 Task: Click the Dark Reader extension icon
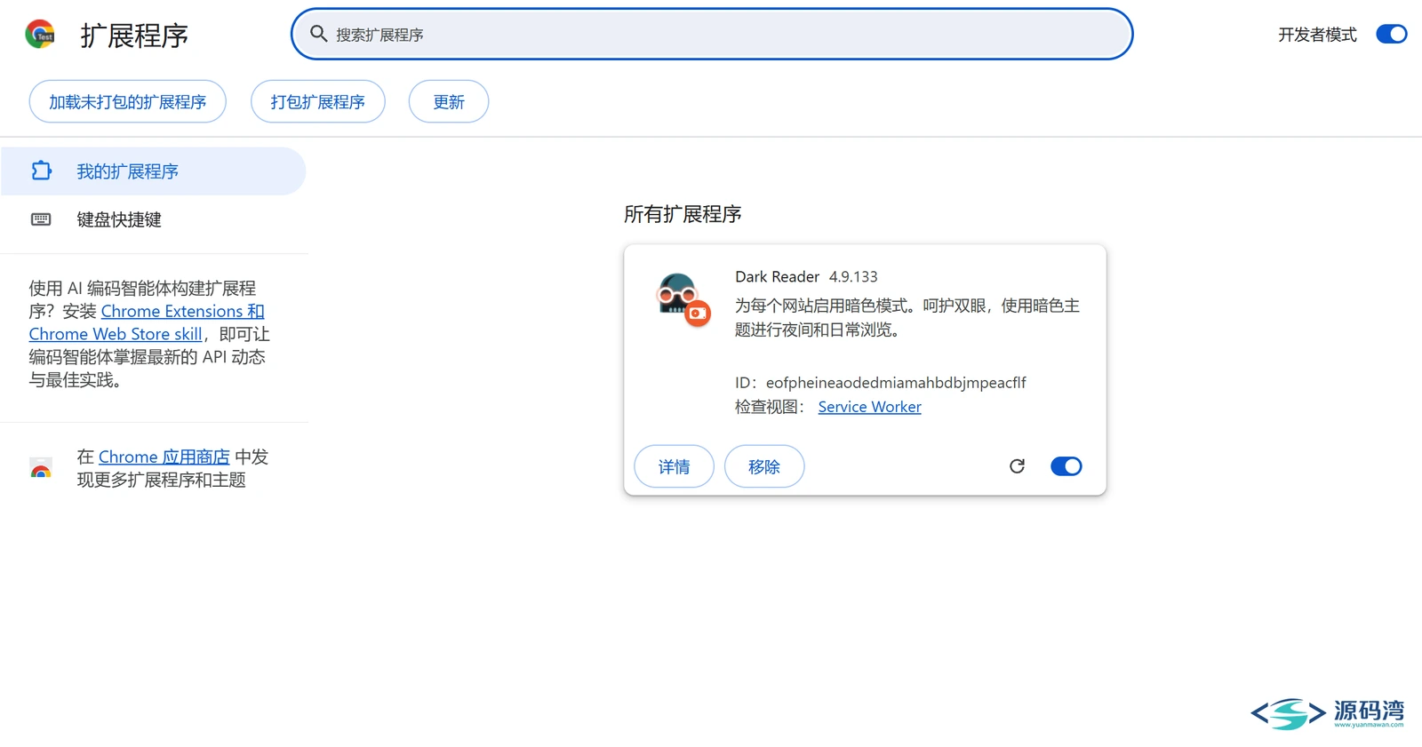coord(683,298)
